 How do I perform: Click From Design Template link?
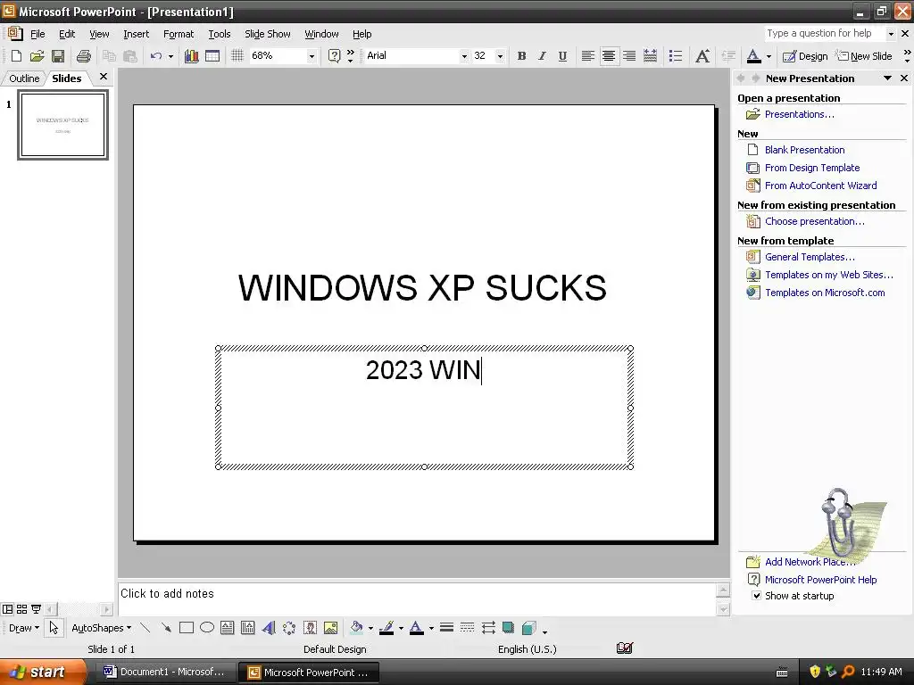812,168
